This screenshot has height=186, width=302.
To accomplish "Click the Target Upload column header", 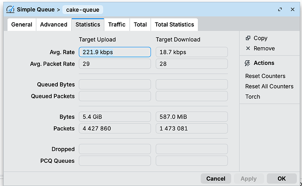I will (97, 40).
